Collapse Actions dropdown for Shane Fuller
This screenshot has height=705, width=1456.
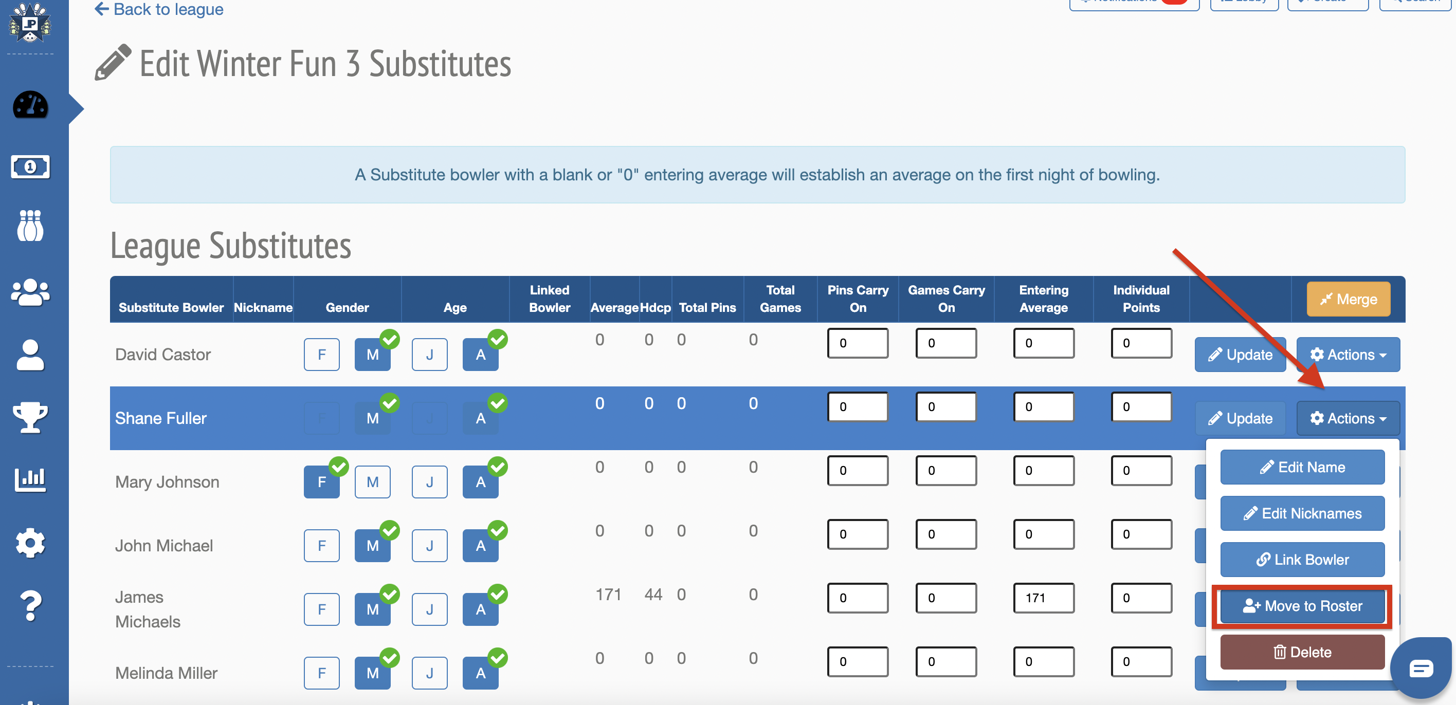tap(1348, 419)
